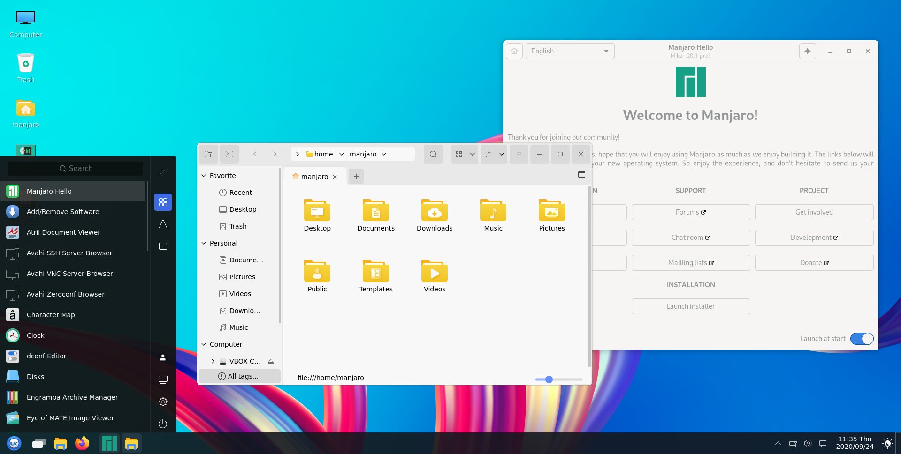Viewport: 901px width, 454px height.
Task: Click the Mailling lists button
Action: click(x=691, y=263)
